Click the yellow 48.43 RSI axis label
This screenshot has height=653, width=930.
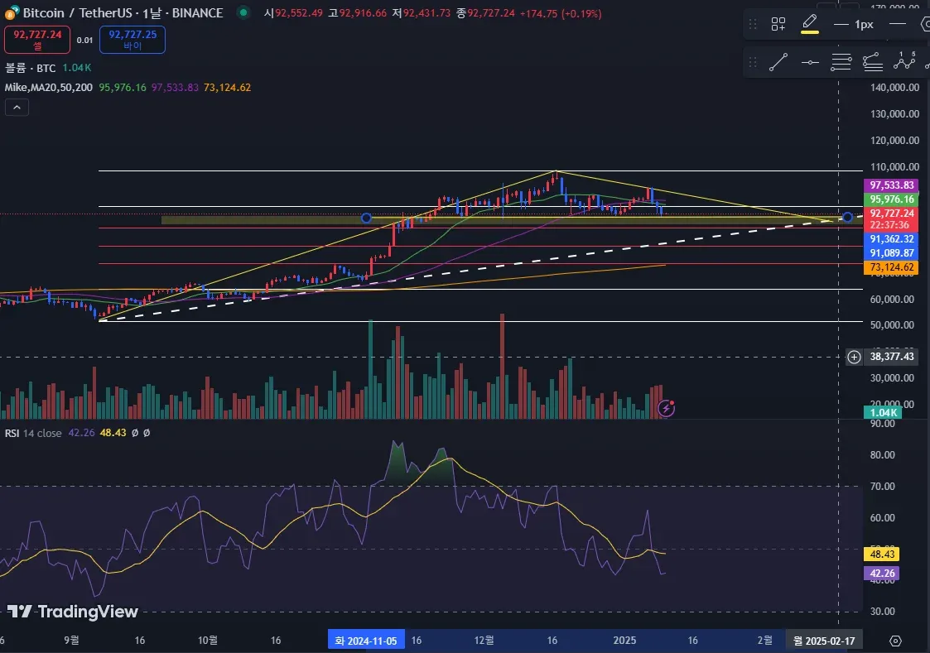click(x=882, y=554)
